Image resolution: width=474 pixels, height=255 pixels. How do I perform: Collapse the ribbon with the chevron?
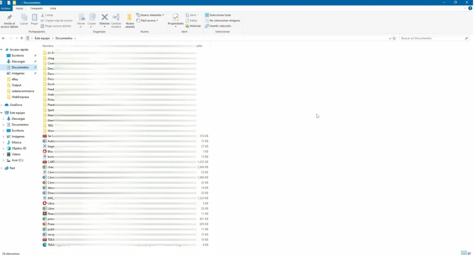[465, 8]
